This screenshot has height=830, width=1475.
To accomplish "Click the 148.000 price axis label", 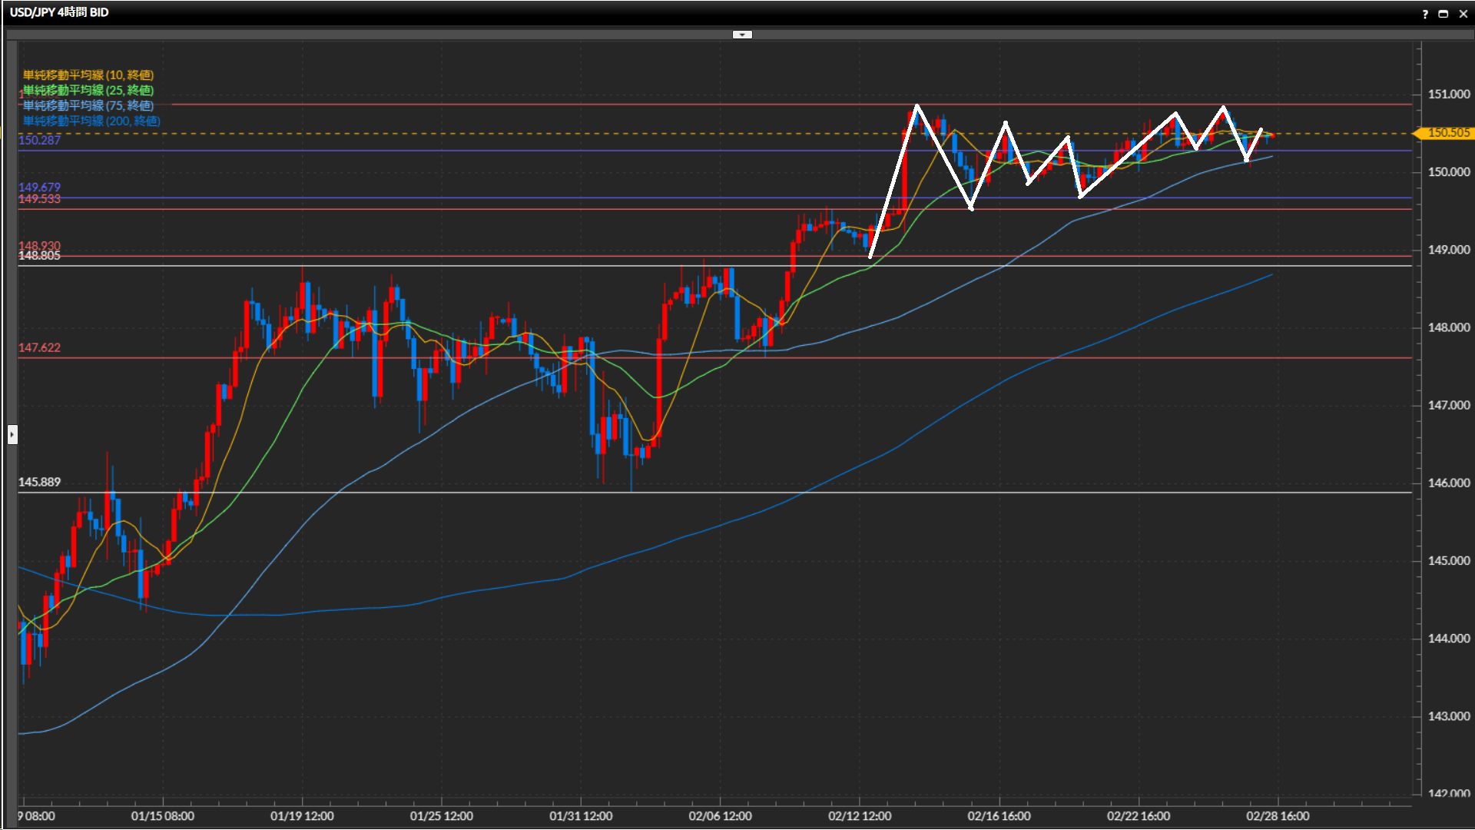I will pos(1448,327).
